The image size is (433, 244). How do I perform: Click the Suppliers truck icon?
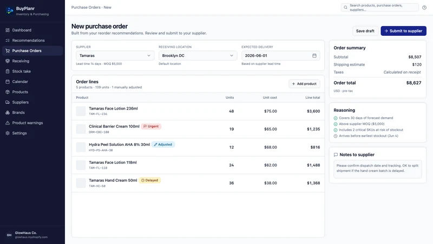pyautogui.click(x=8, y=102)
